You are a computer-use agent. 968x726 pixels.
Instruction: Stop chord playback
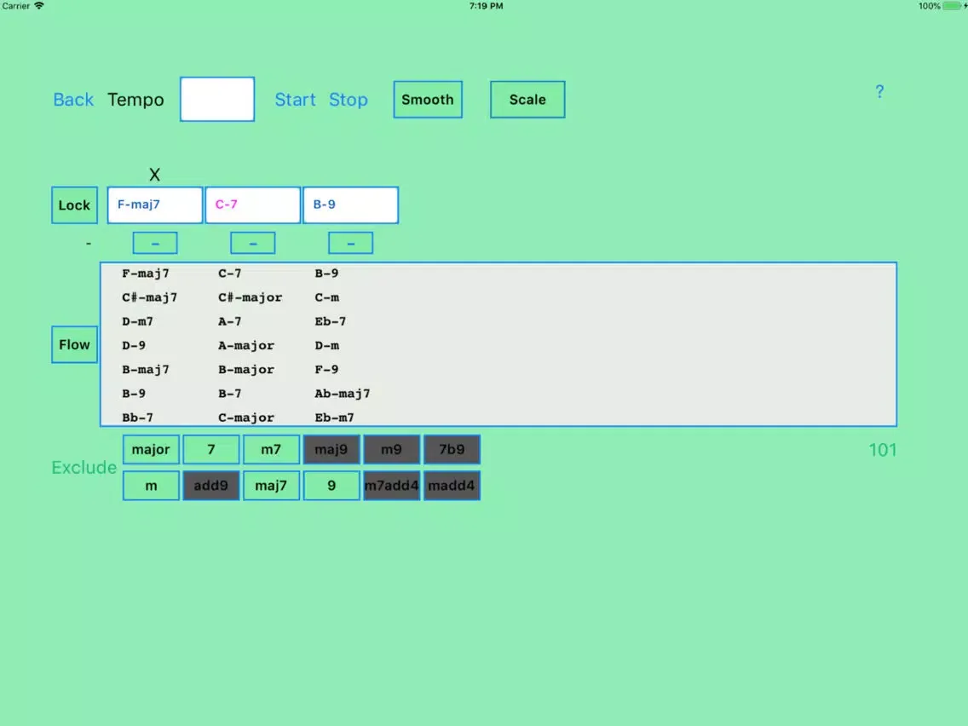click(349, 100)
